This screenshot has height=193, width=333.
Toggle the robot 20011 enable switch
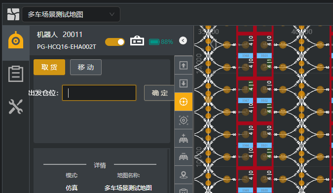tap(115, 42)
